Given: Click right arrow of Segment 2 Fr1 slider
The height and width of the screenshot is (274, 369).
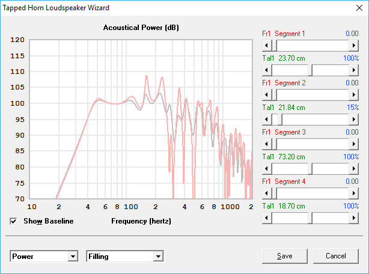Looking at the screenshot, I should [354, 95].
